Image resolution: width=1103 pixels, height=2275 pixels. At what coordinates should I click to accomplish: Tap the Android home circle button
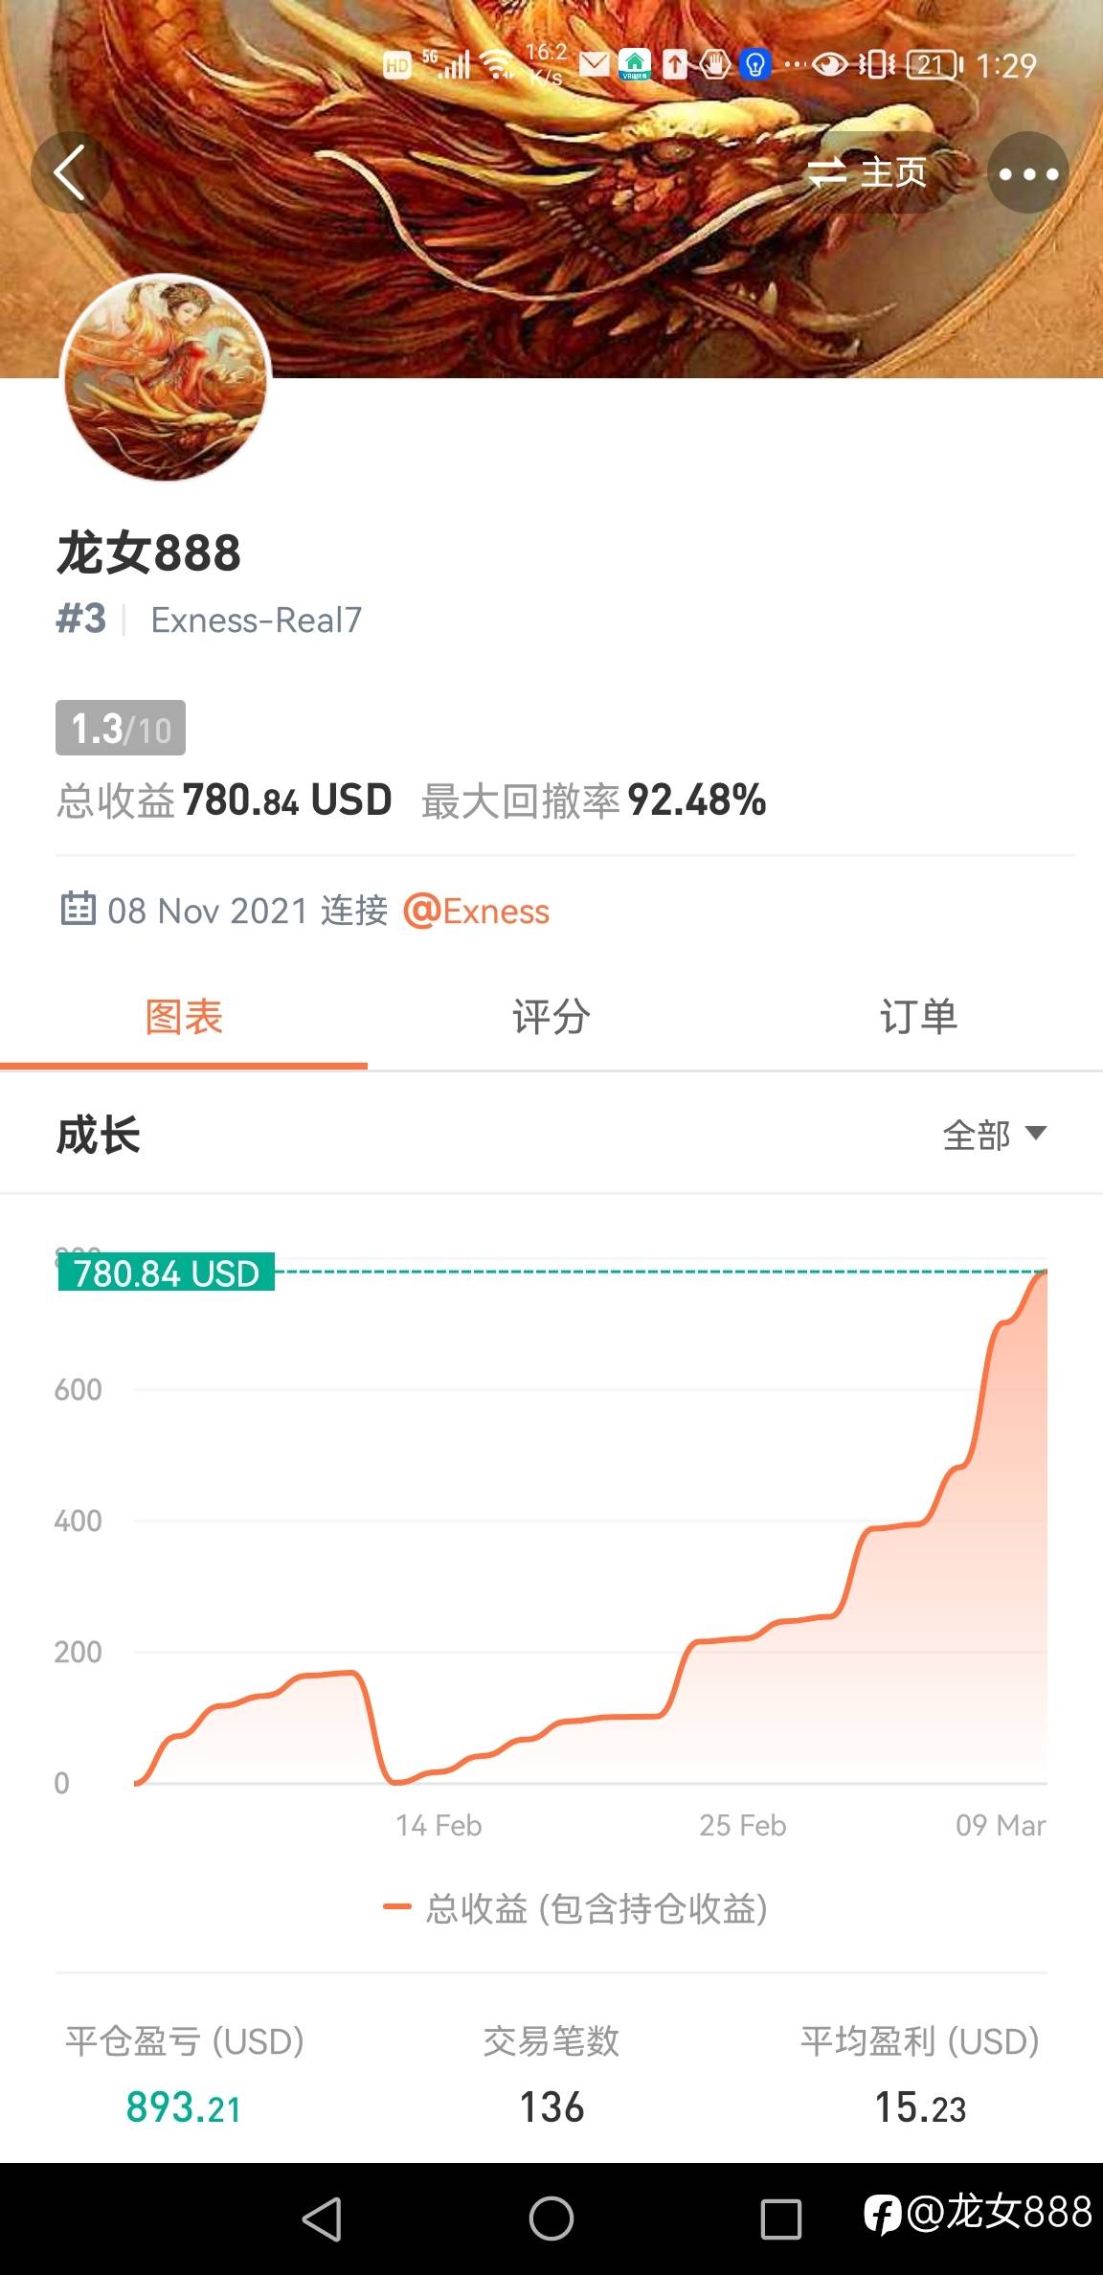tap(551, 2219)
